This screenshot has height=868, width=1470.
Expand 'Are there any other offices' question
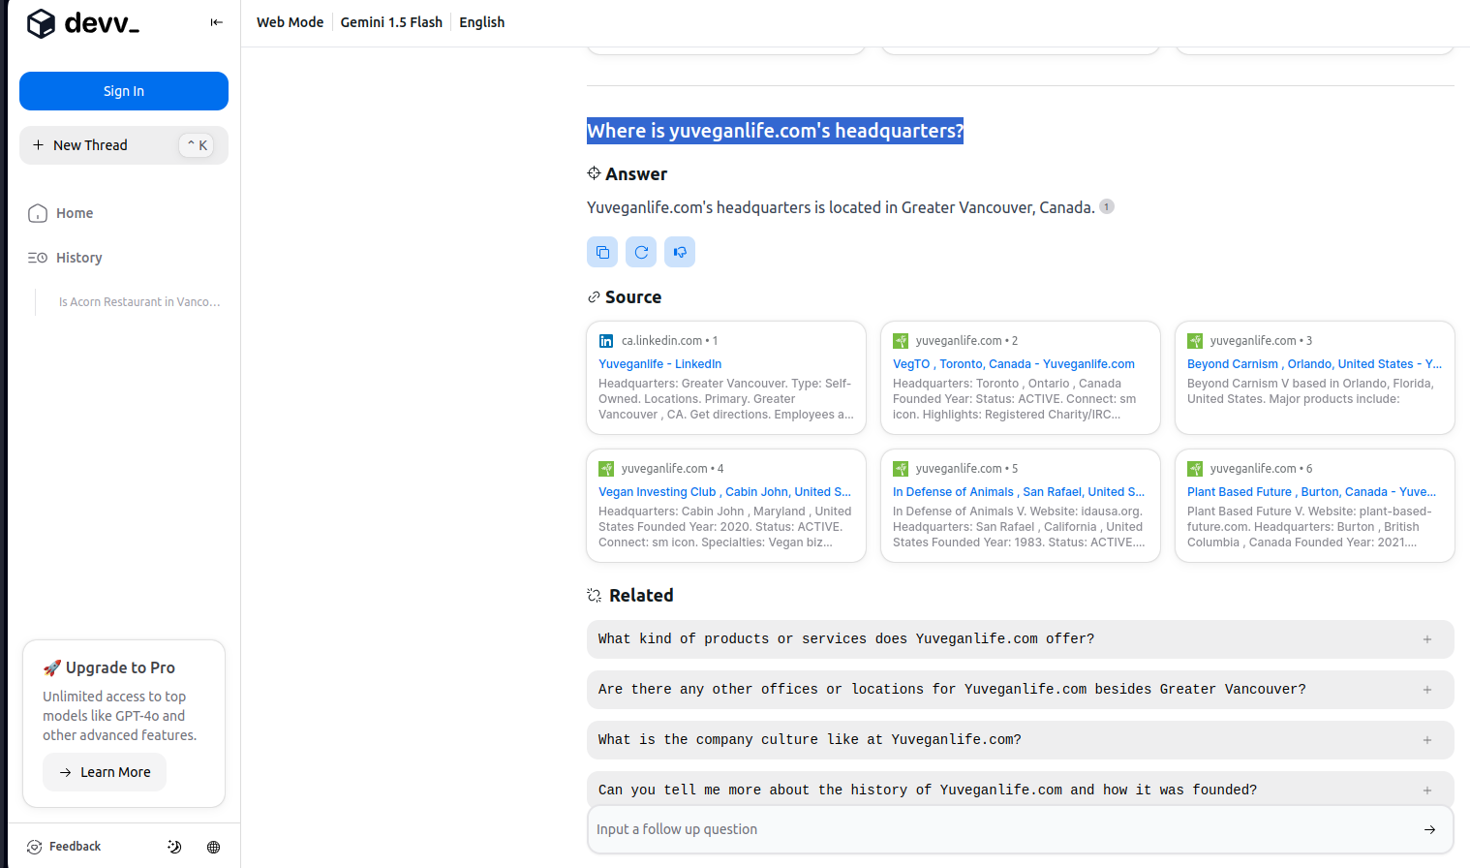[x=1021, y=690]
